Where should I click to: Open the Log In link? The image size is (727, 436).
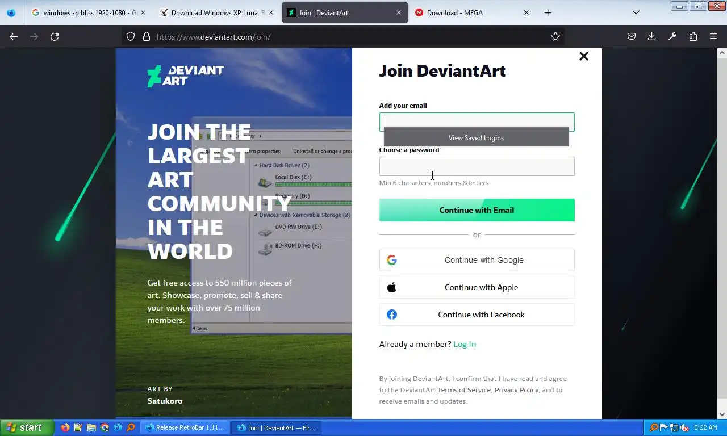click(465, 344)
